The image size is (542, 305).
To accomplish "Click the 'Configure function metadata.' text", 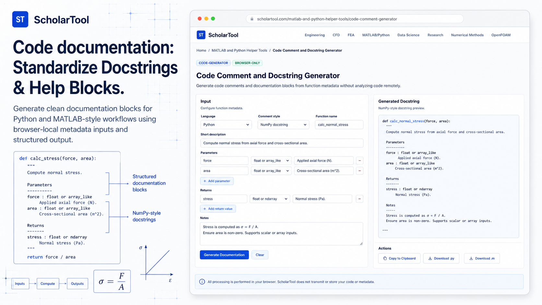I will tap(222, 108).
